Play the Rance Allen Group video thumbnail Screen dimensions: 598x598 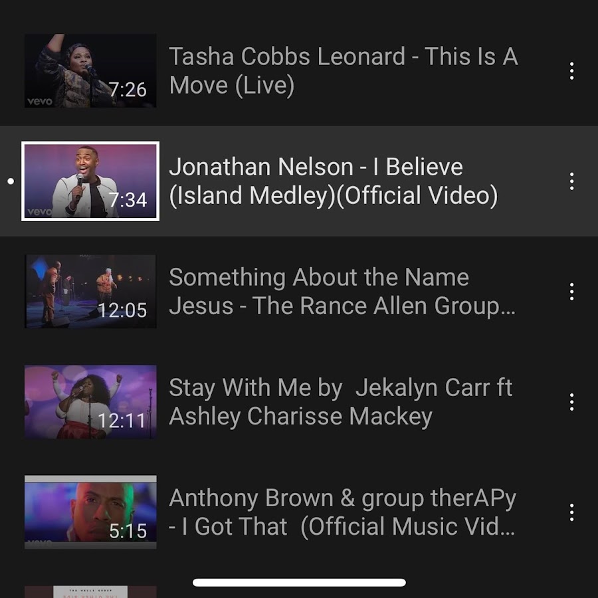click(90, 292)
